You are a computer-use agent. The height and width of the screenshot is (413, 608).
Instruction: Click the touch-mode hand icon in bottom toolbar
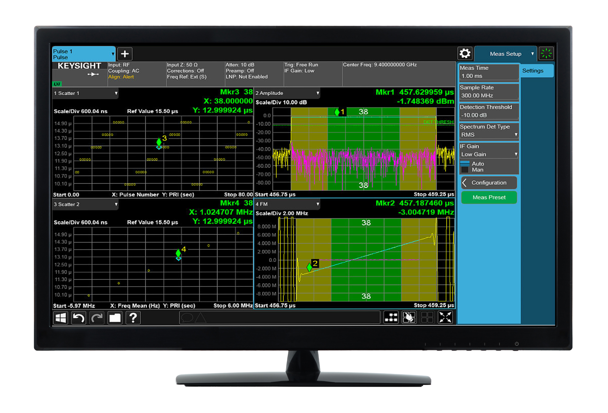coord(409,317)
